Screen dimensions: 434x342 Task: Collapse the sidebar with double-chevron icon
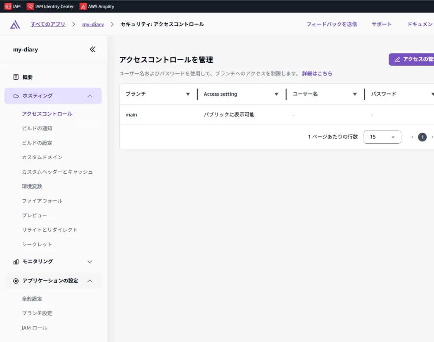(x=92, y=50)
